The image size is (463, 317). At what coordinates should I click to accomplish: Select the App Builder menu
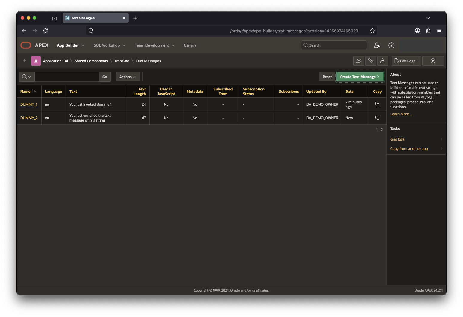click(x=68, y=45)
